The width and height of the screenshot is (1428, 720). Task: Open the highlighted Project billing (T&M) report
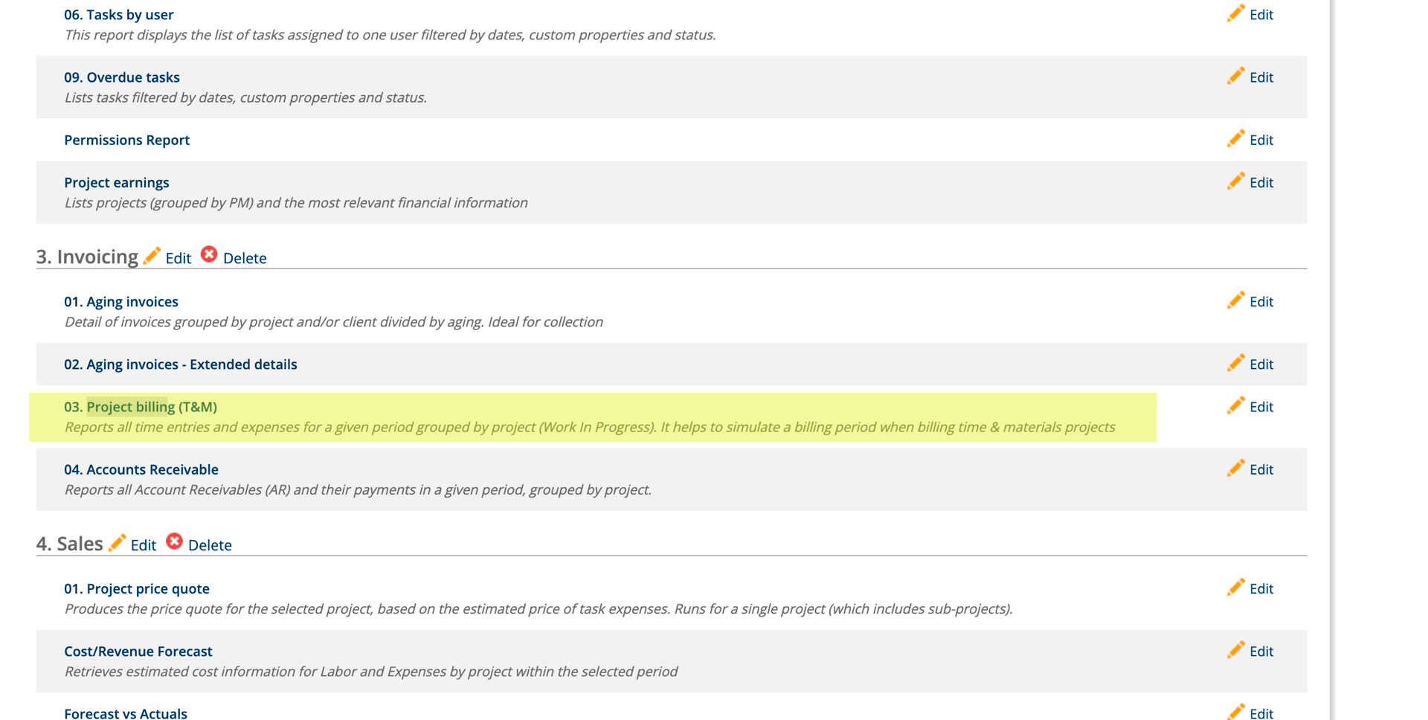(140, 407)
